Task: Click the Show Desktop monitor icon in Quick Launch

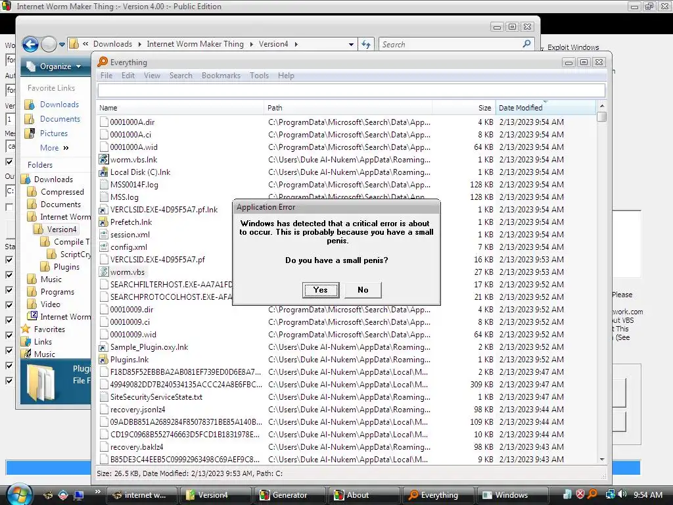Action: tap(79, 494)
